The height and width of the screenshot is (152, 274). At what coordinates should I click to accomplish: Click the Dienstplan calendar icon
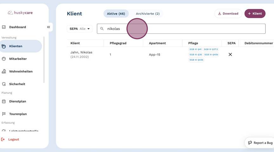click(x=4, y=102)
